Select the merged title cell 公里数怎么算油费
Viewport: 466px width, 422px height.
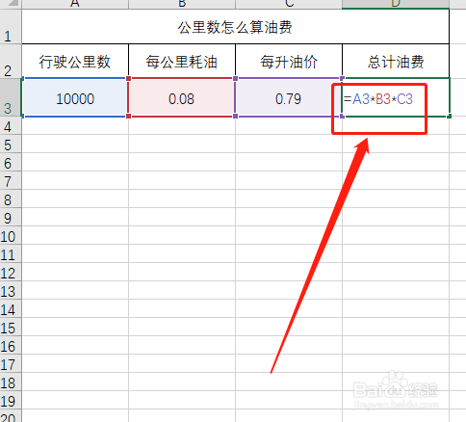[x=235, y=27]
